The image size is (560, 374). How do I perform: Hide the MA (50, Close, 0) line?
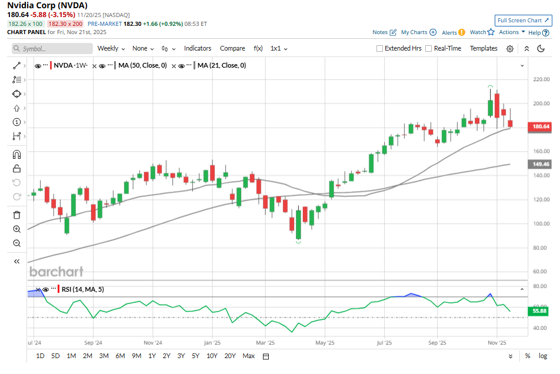click(102, 66)
